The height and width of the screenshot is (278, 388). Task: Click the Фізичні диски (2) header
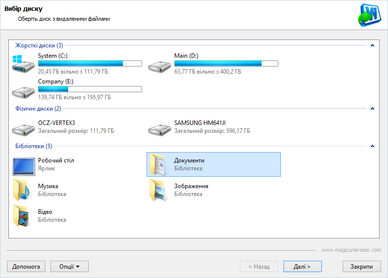tap(38, 109)
